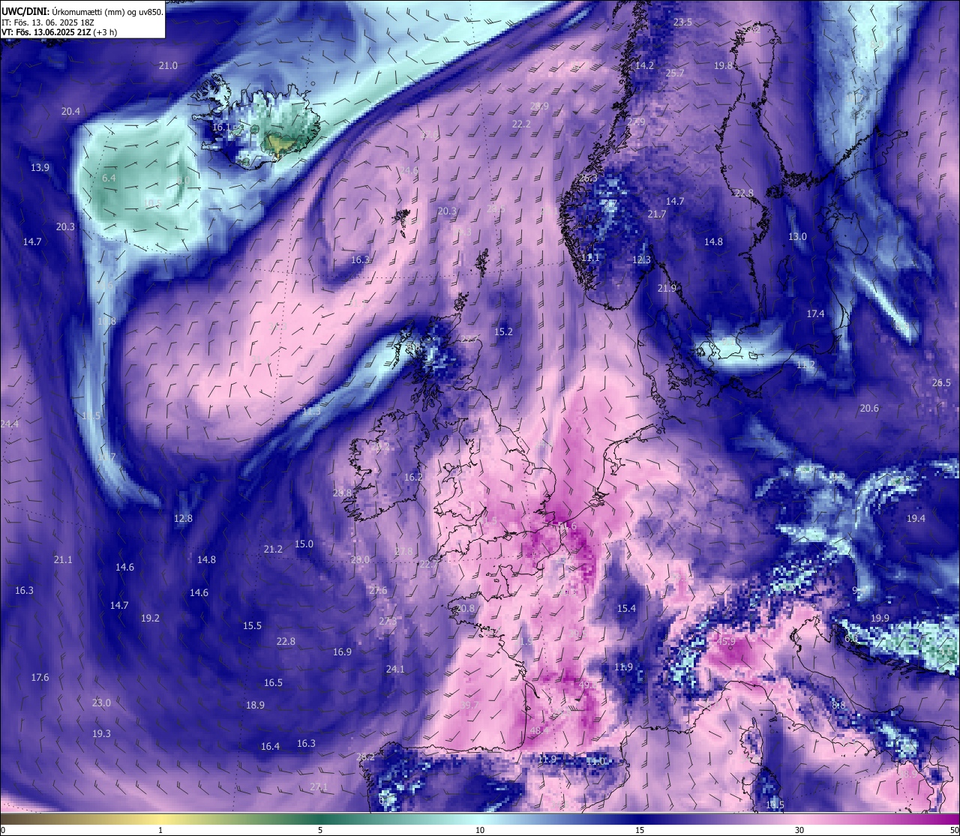Screen dimensions: 960x836
Task: Click the map value "13.9"
Action: (x=40, y=168)
